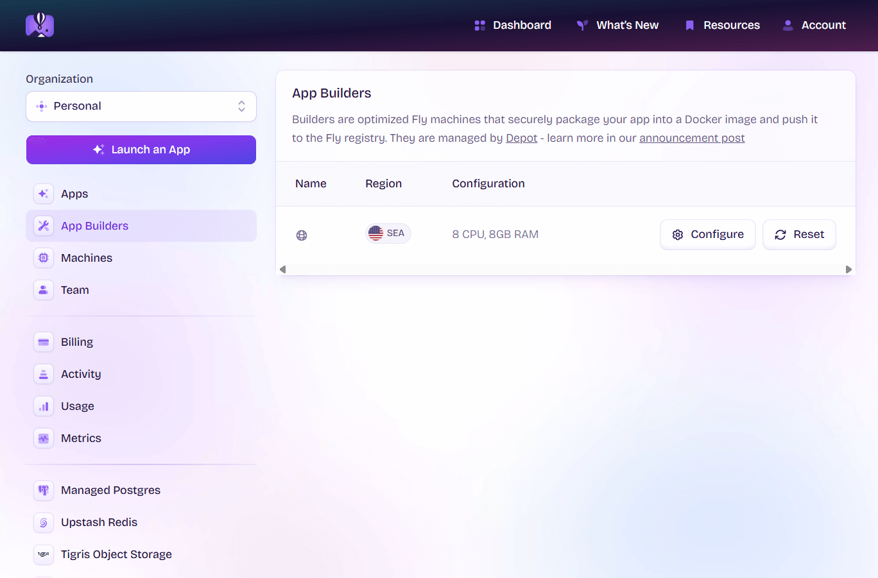This screenshot has width=878, height=578.
Task: Click the Machines chip icon
Action: 44,258
